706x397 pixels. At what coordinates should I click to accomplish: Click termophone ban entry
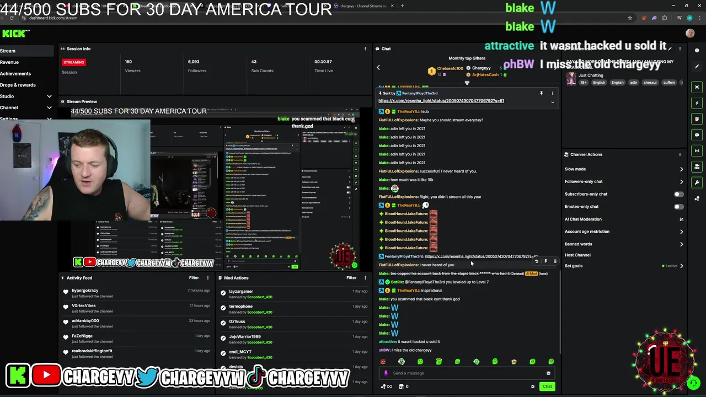[x=240, y=306]
